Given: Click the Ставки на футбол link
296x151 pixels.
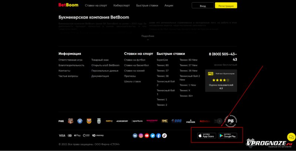Looking at the screenshot, I should [135, 60].
